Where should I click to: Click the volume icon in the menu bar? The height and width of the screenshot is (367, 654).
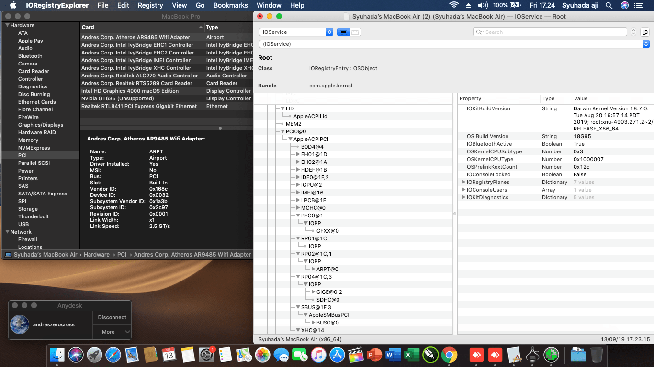(x=483, y=5)
